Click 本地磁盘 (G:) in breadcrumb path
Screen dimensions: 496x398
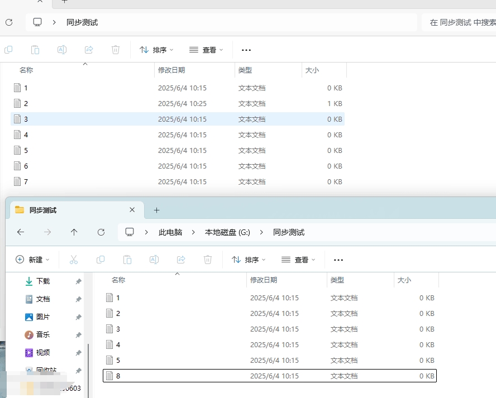[x=227, y=232]
